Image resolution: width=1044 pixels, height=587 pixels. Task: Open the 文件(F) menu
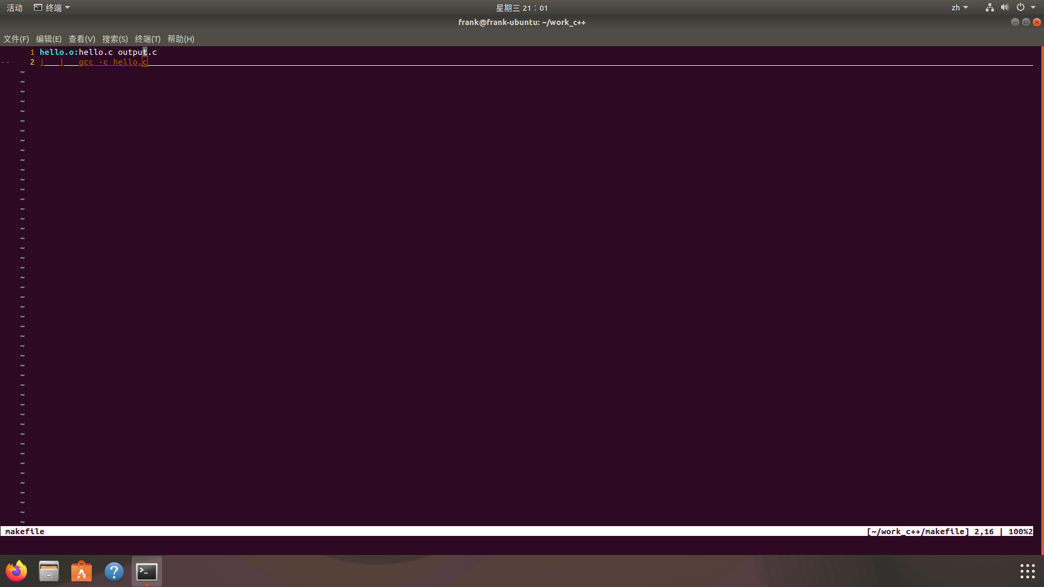click(x=16, y=39)
